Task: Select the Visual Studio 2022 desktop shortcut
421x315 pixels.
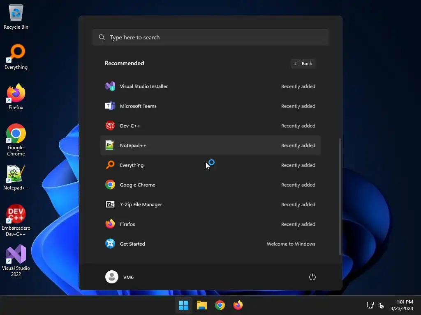Action: [16, 260]
